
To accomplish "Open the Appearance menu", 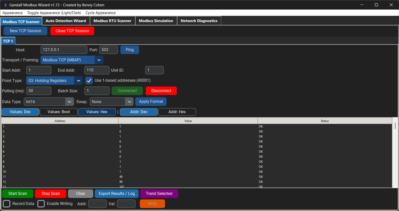I will coord(13,13).
